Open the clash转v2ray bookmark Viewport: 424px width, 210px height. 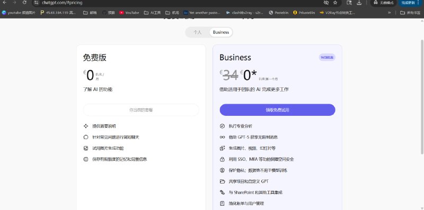(245, 13)
